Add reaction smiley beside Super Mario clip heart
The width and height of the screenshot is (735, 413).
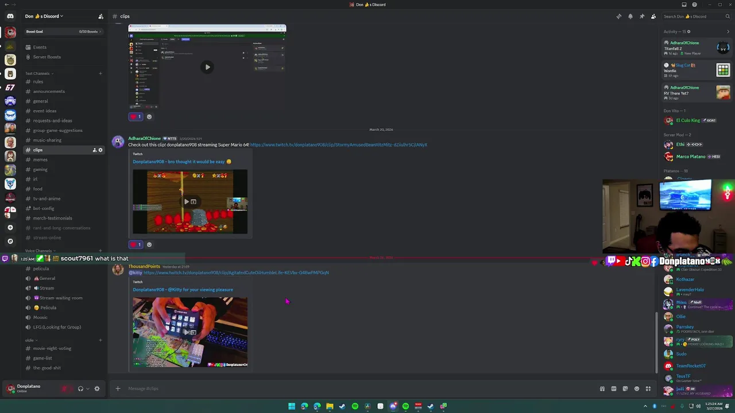click(149, 245)
